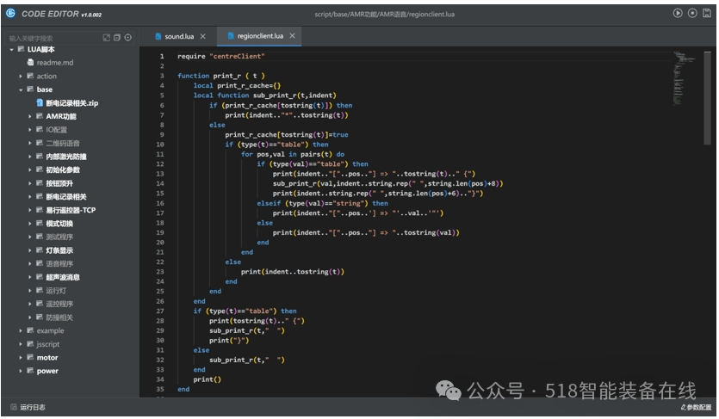This screenshot has height=419, width=719.
Task: Open readme.md in the file tree
Action: [54, 63]
